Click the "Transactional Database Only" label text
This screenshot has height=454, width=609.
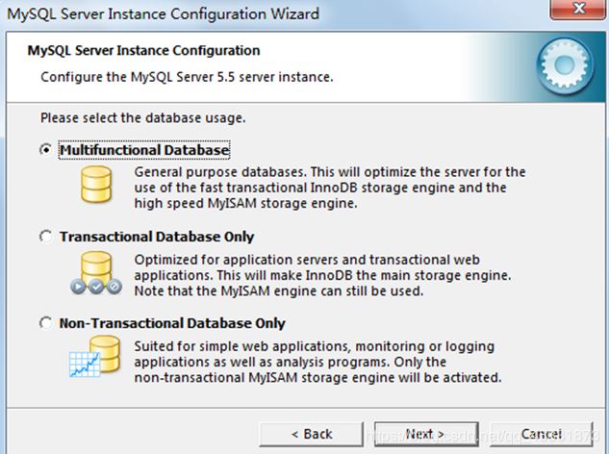(x=157, y=237)
